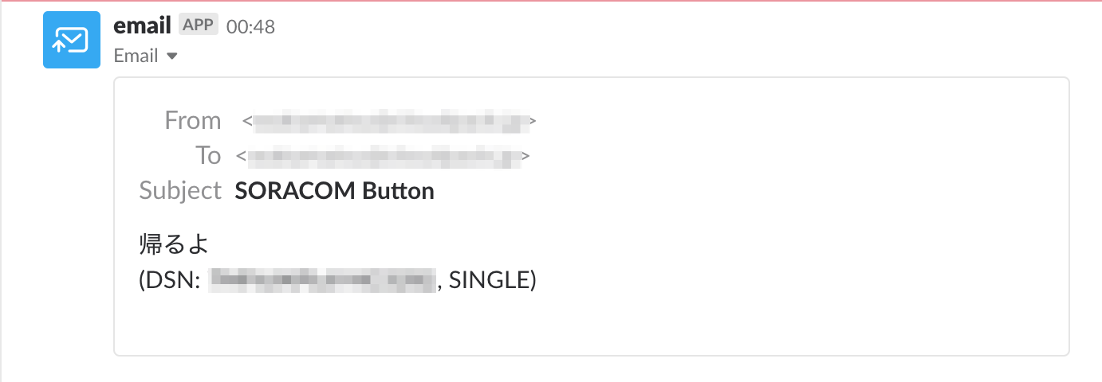Click the 'SINGLE)' click-type text
Image resolution: width=1102 pixels, height=382 pixels.
click(x=492, y=280)
